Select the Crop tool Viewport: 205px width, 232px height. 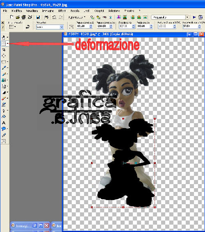4,50
